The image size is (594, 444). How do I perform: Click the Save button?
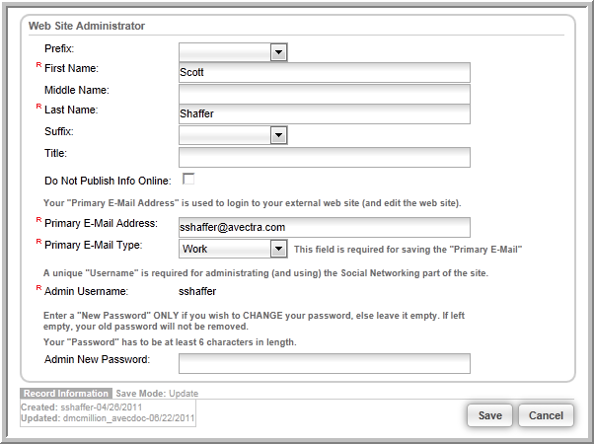(x=489, y=415)
